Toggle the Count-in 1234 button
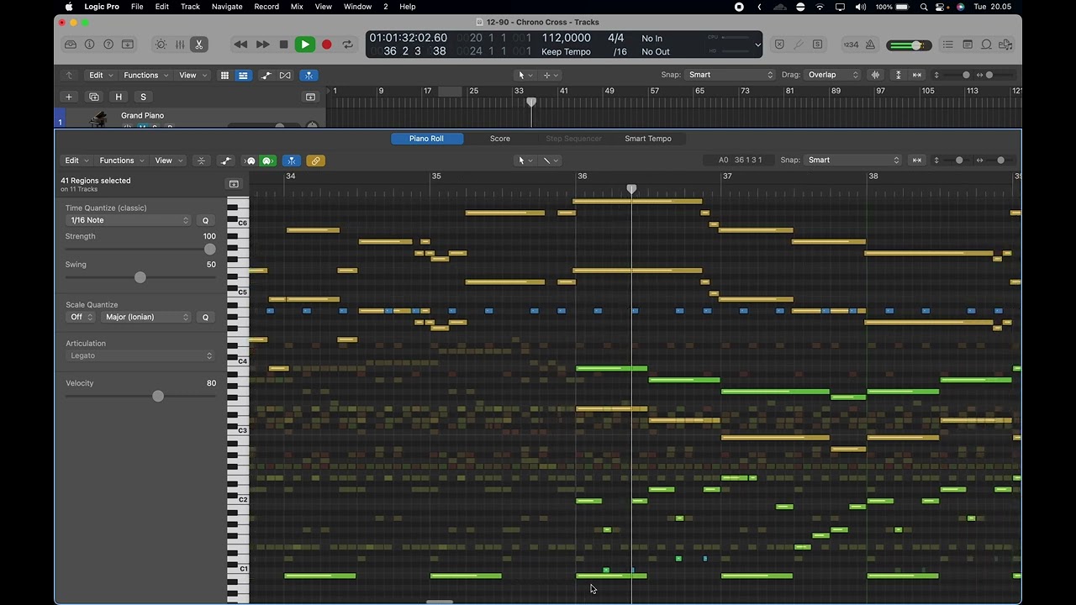The height and width of the screenshot is (605, 1076). click(851, 45)
